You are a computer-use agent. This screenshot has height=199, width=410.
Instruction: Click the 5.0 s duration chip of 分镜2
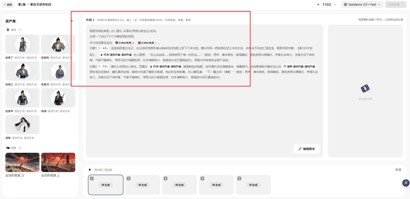[104, 67]
